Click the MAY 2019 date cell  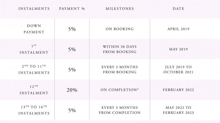click(178, 49)
